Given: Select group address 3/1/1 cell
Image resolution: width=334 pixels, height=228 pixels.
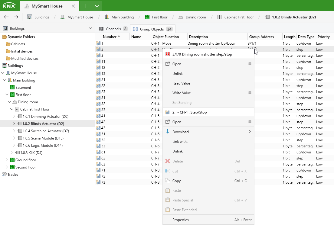Looking at the screenshot, I should pyautogui.click(x=265, y=43).
